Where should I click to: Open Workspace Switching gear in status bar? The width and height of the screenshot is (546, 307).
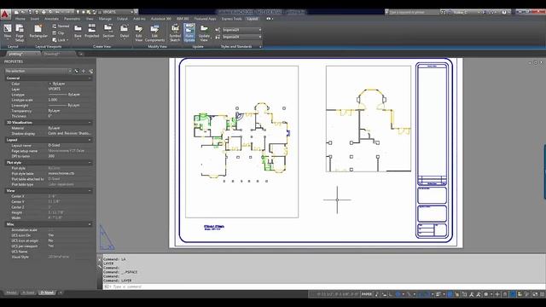[x=486, y=294]
